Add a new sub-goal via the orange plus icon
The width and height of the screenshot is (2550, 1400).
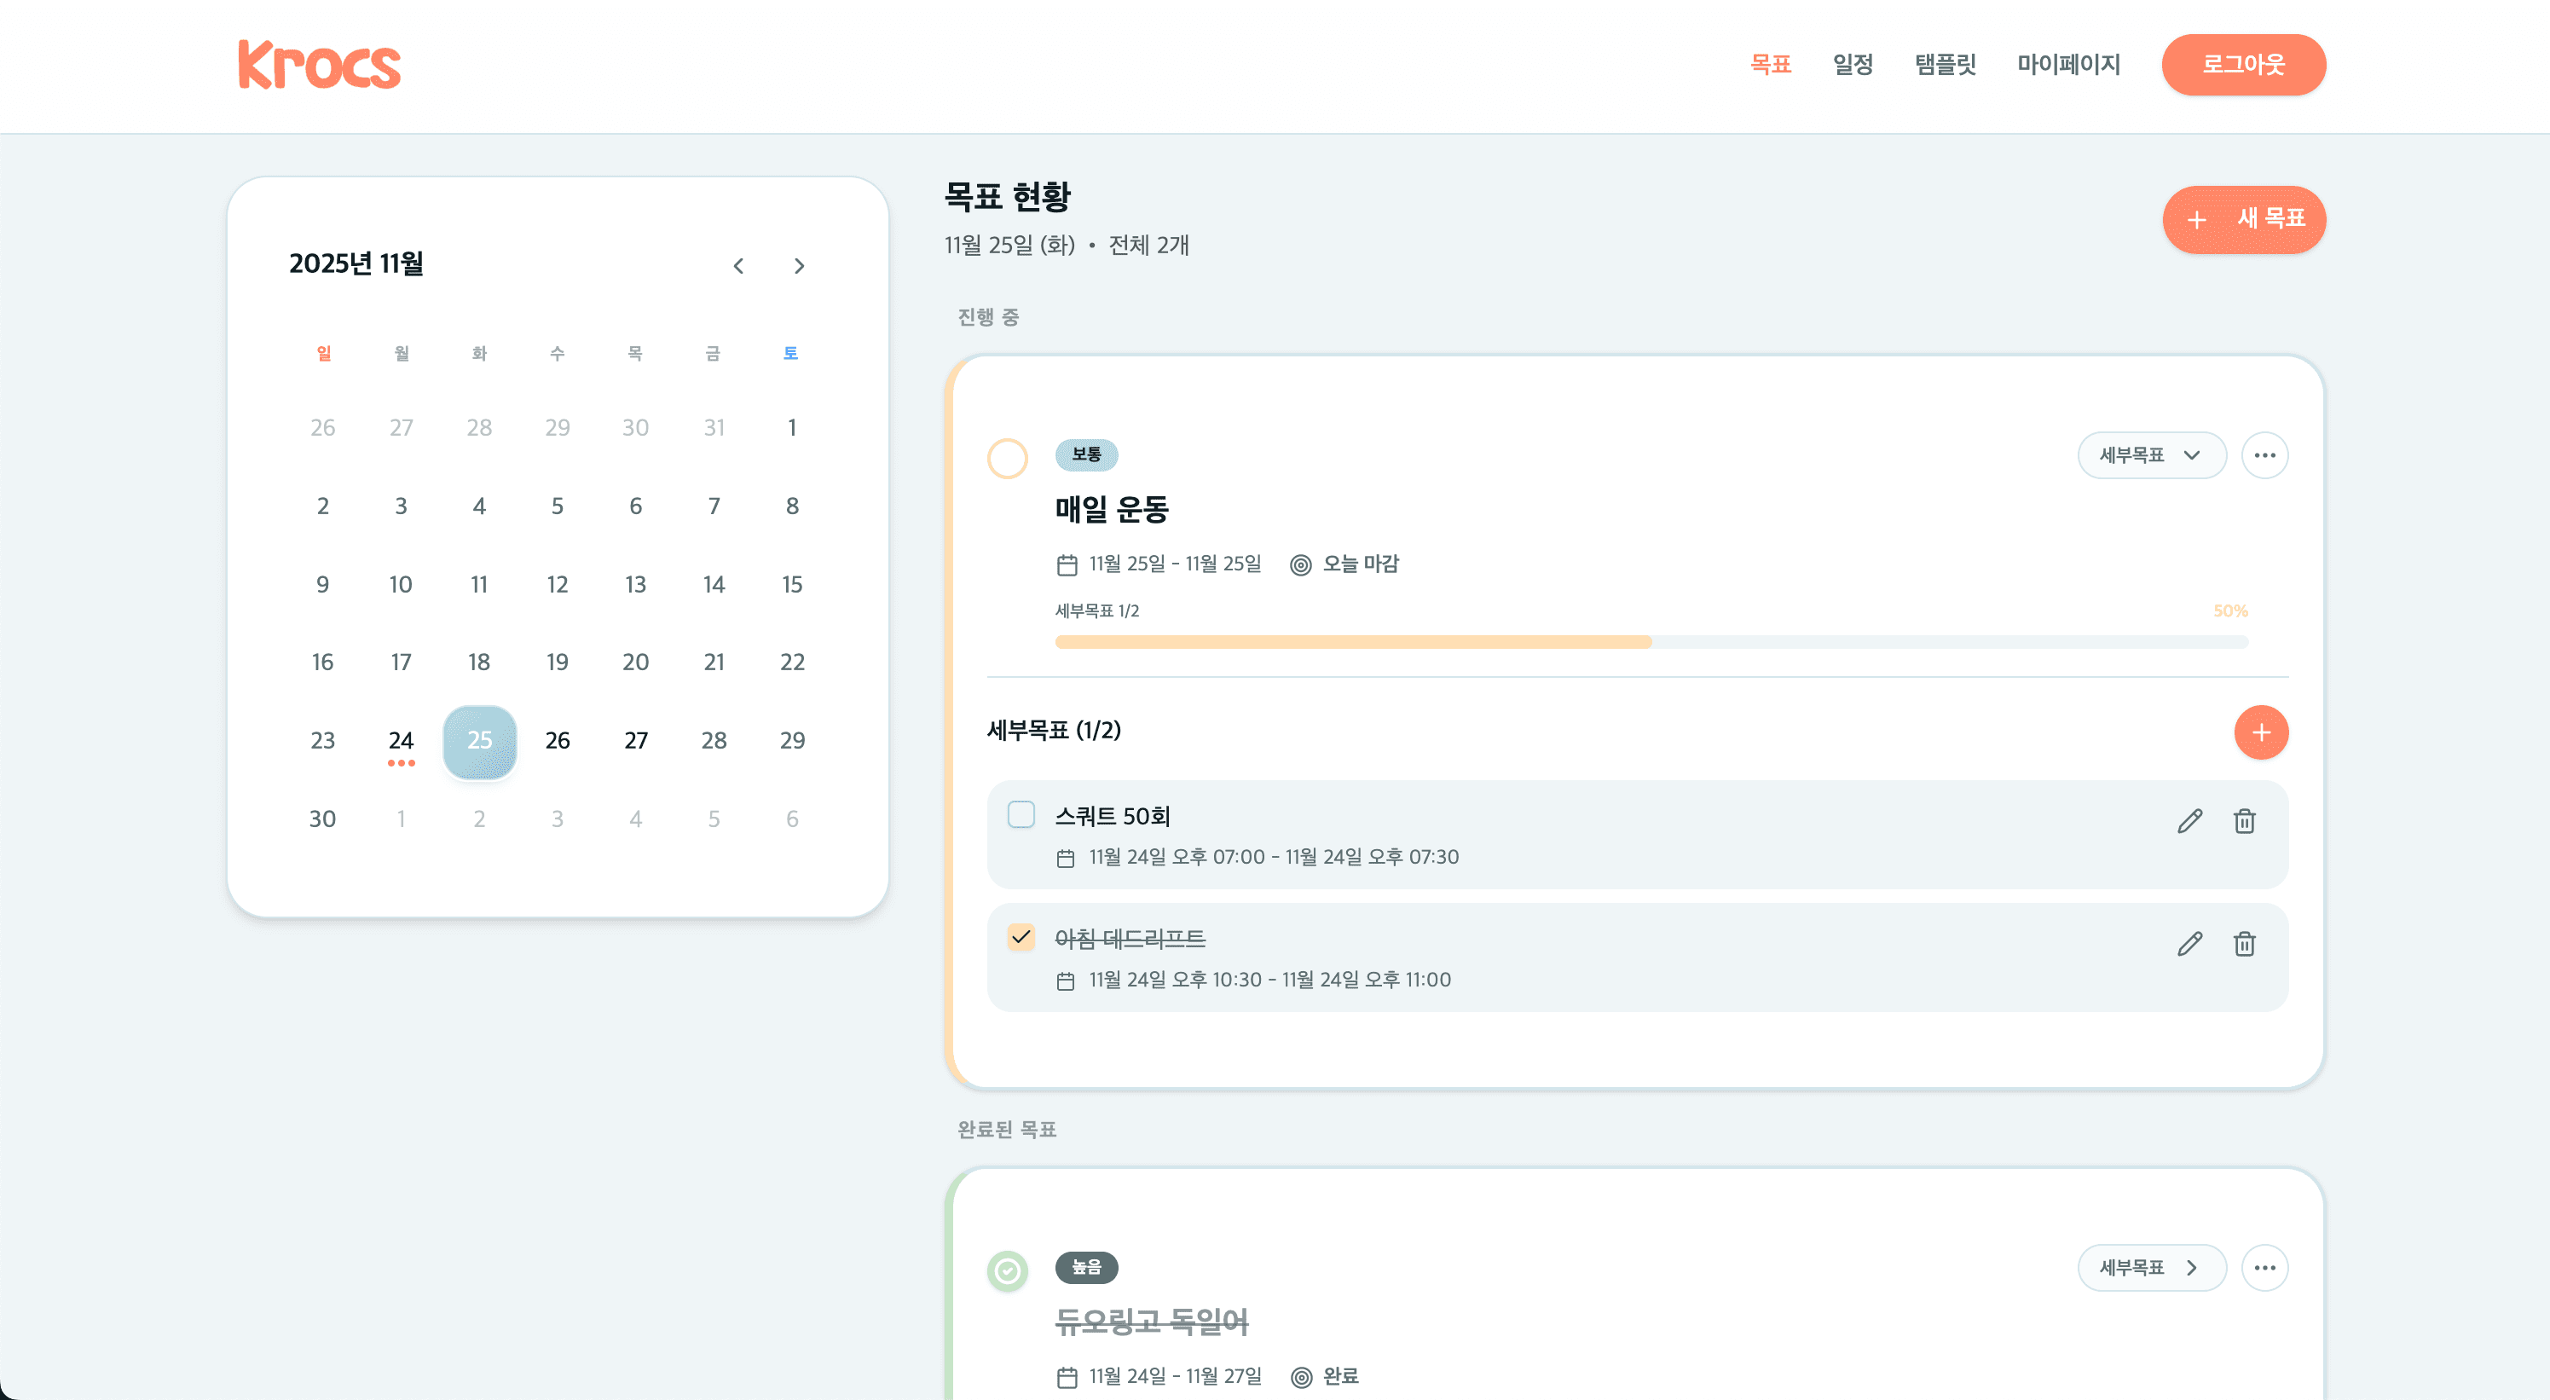(2262, 732)
